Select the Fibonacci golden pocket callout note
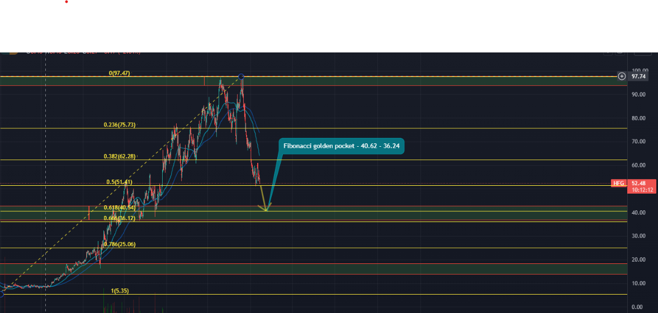658x313 pixels. [x=342, y=146]
